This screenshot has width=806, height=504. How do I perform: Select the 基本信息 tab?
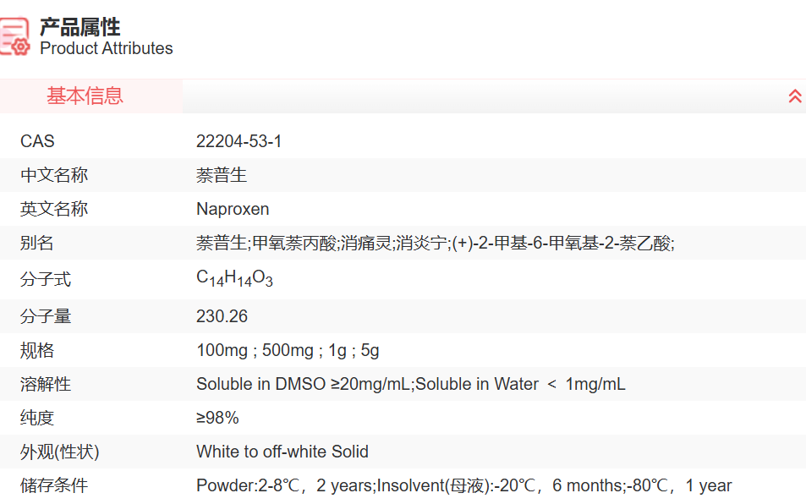(85, 96)
